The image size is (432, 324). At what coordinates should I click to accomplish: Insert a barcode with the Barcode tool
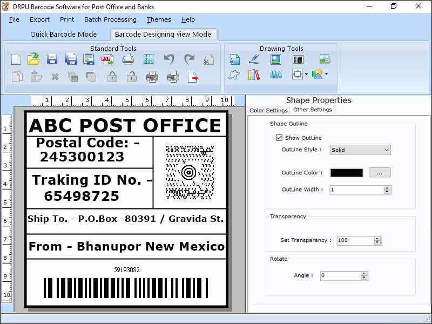298,59
